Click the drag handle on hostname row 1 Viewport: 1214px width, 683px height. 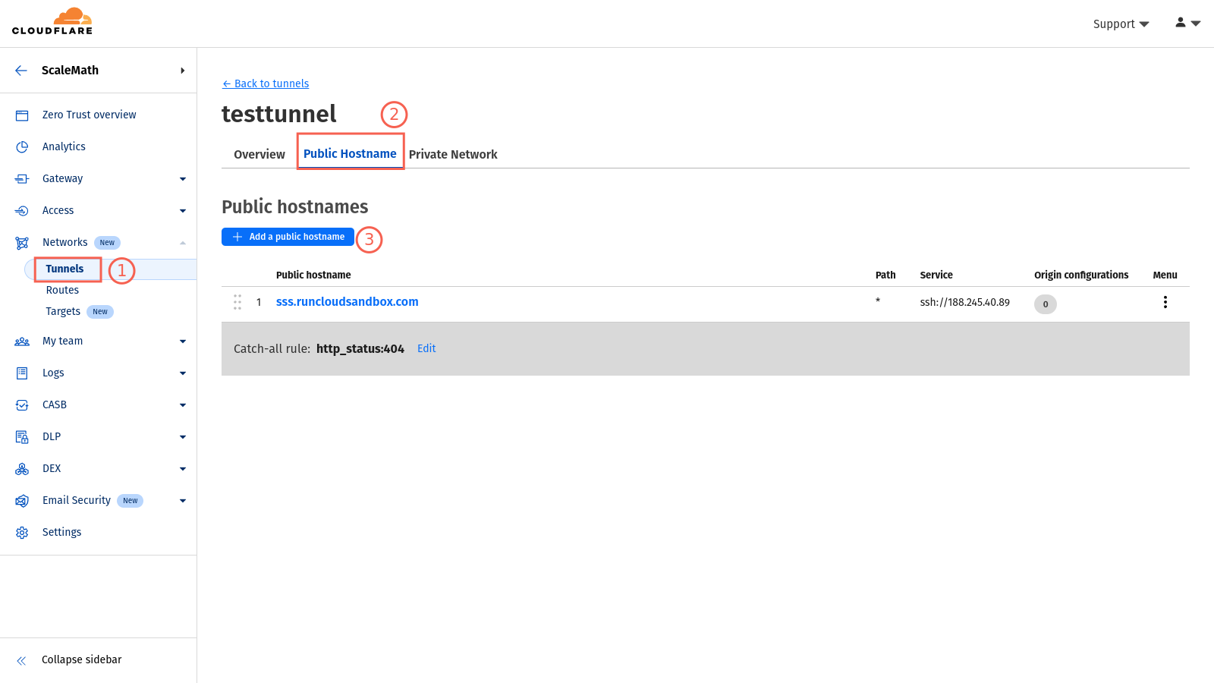tap(237, 302)
